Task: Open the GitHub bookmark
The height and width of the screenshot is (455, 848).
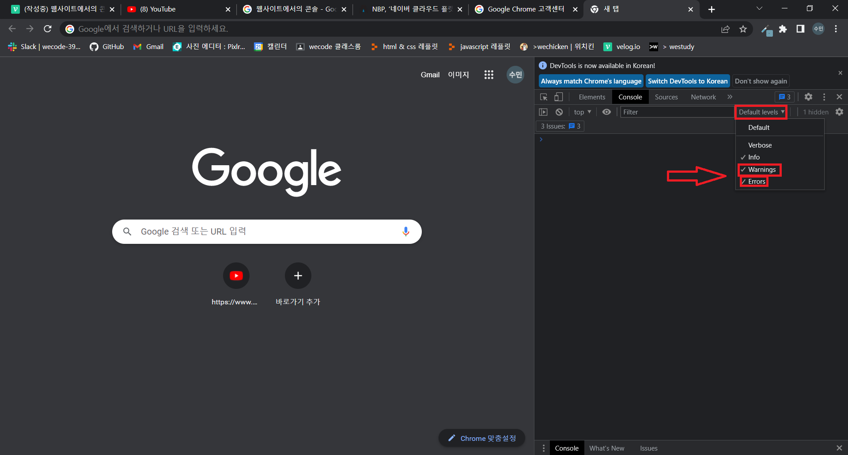Action: coord(106,47)
